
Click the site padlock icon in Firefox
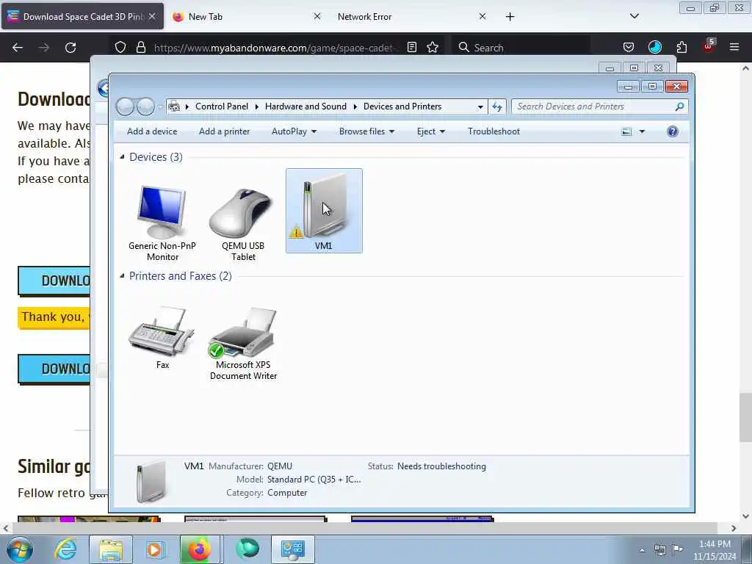pos(140,48)
